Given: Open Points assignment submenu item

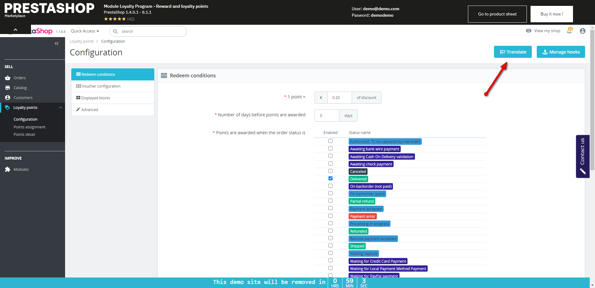Looking at the screenshot, I should [29, 127].
